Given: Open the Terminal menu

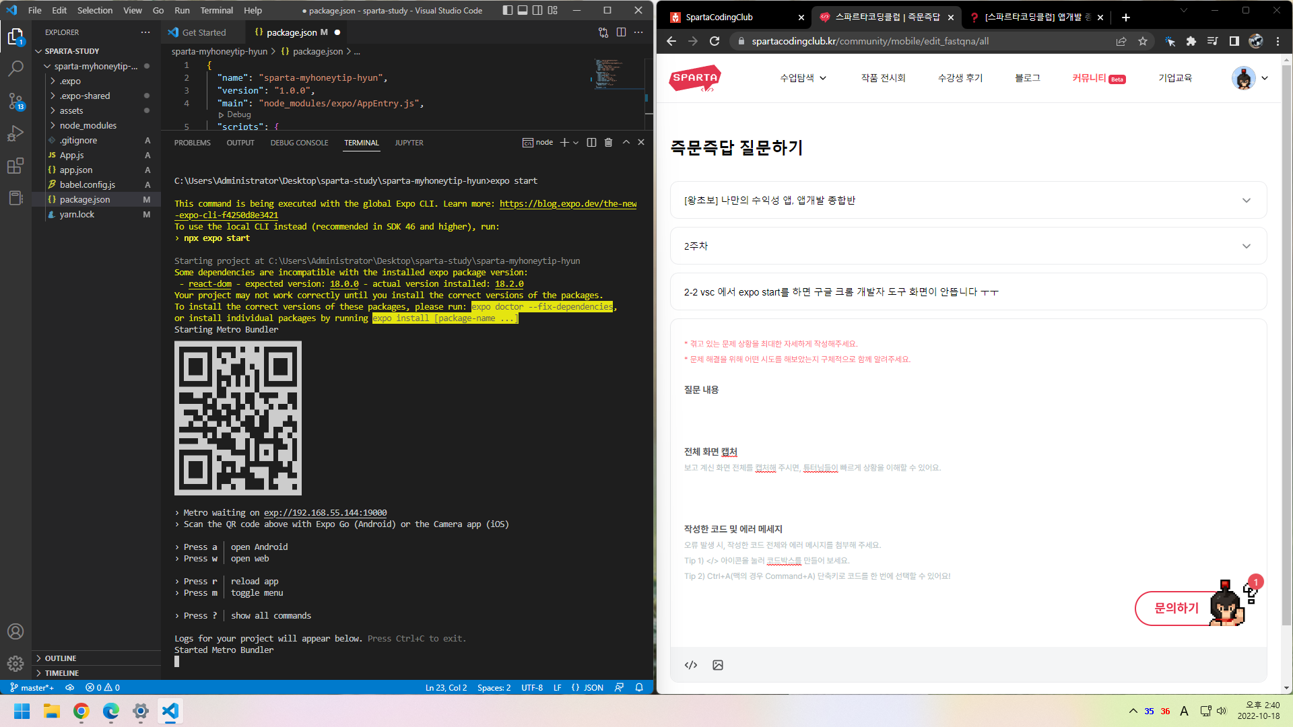Looking at the screenshot, I should point(216,10).
